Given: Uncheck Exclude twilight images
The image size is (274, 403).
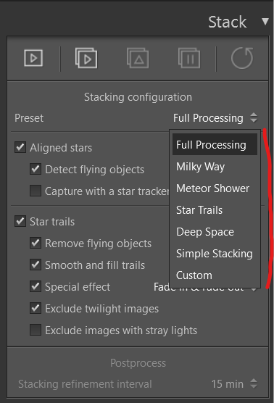Looking at the screenshot, I should [x=36, y=308].
